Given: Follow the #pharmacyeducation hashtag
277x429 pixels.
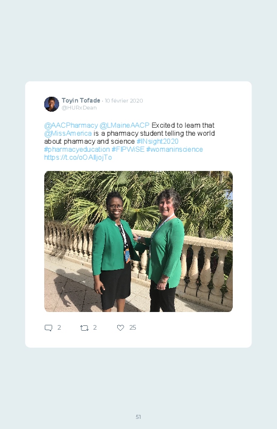Looking at the screenshot, I should click(x=77, y=150).
